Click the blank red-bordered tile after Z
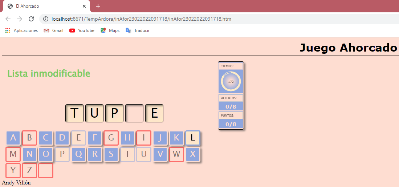The width and height of the screenshot is (399, 187). (x=45, y=170)
